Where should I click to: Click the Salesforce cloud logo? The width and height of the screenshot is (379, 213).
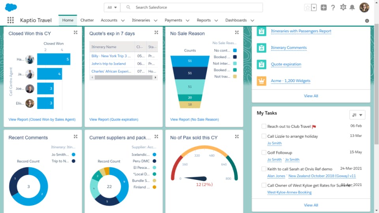pos(11,7)
